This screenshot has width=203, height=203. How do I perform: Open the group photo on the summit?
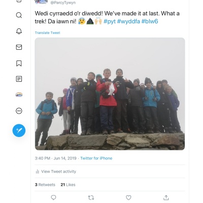110,94
